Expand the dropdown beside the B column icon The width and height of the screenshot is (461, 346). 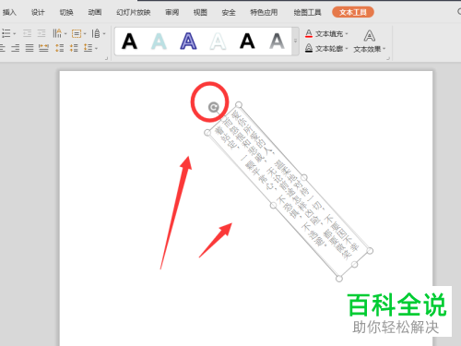click(x=104, y=33)
